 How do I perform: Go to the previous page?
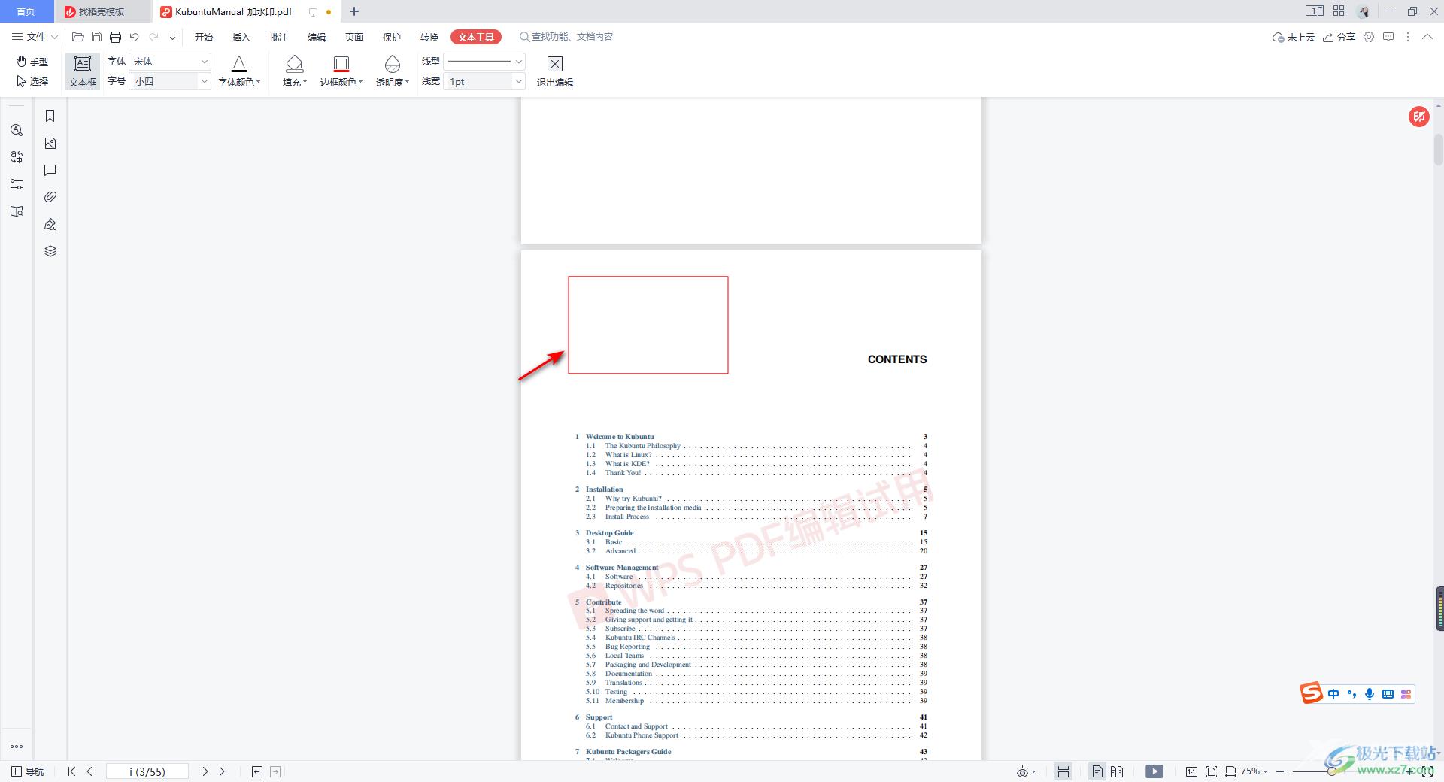click(89, 771)
